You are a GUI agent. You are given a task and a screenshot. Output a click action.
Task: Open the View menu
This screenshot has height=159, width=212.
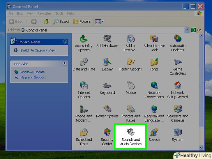coord(30,13)
